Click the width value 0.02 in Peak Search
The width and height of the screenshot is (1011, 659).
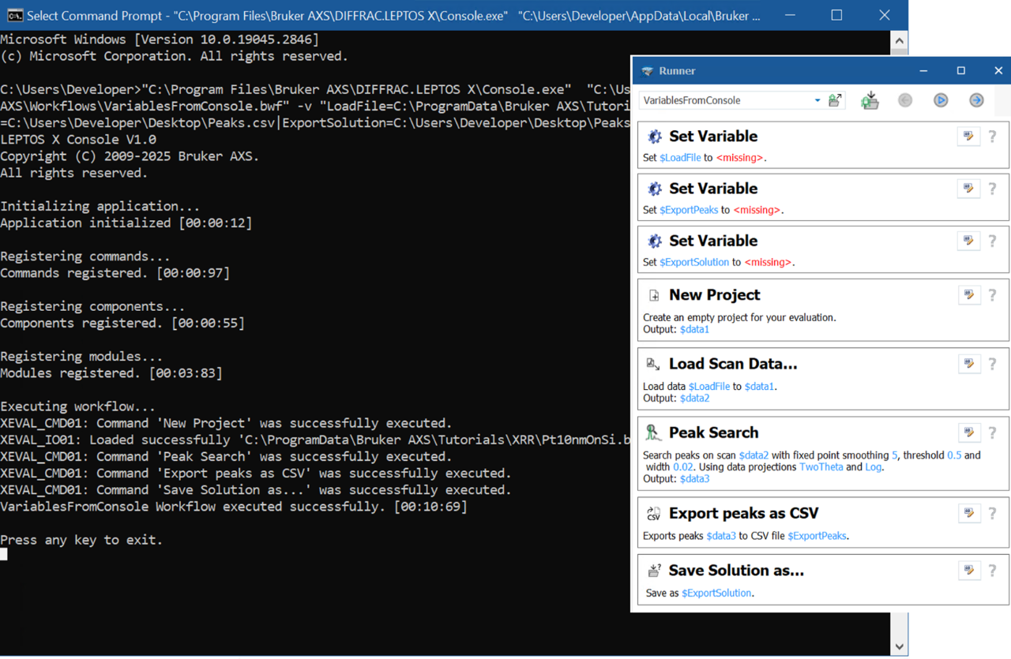coord(682,467)
